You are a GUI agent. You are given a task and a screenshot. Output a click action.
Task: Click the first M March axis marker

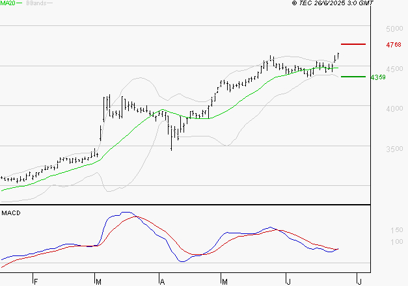[x=98, y=281]
